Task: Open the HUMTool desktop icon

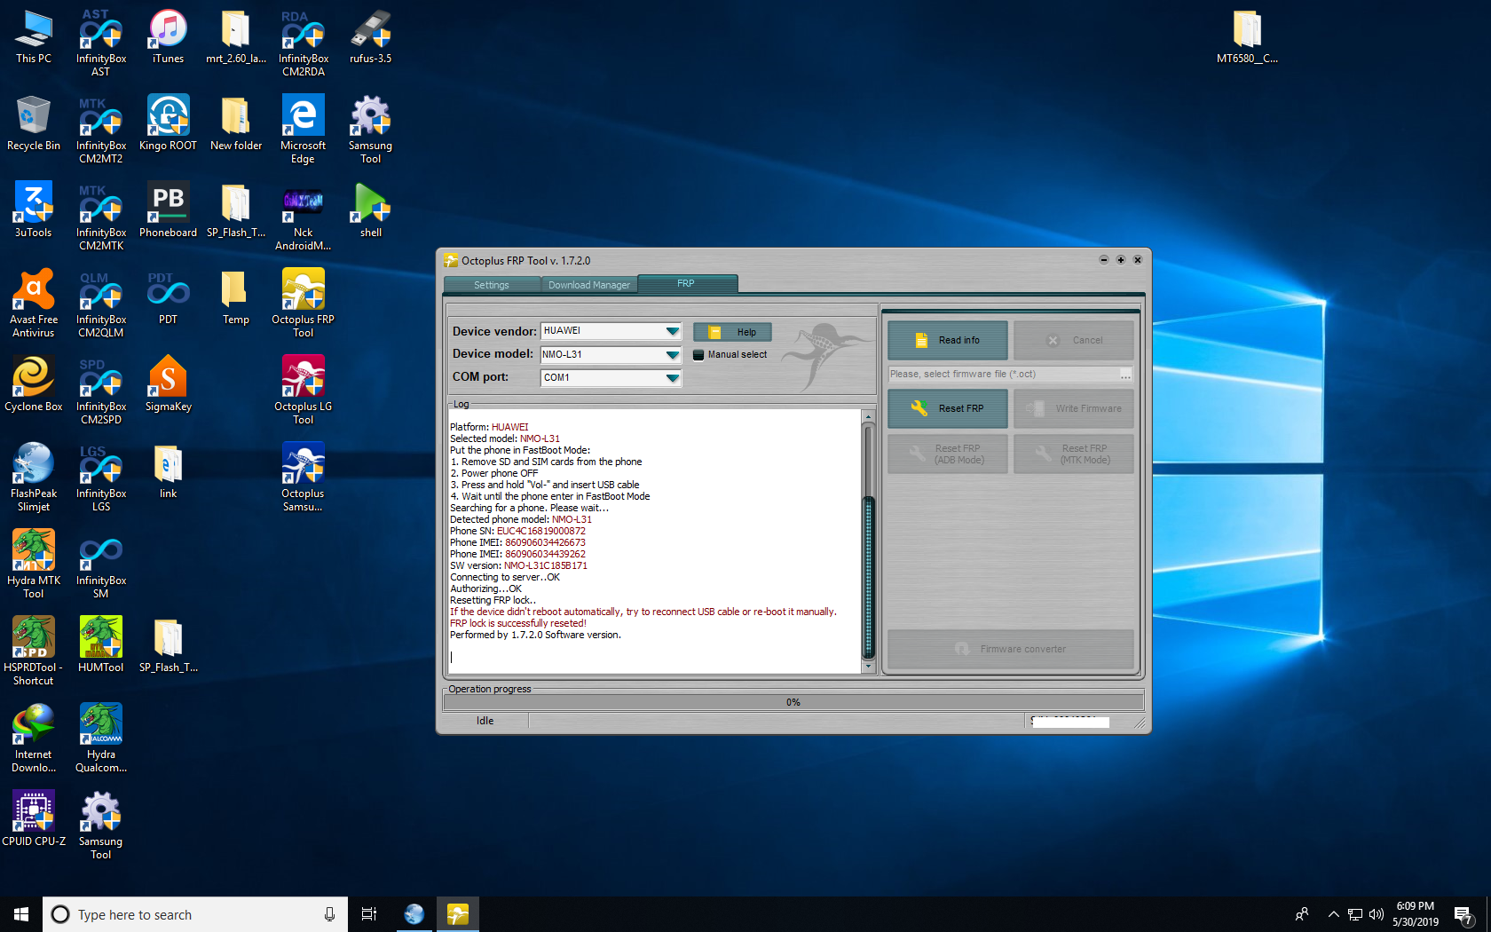Action: point(100,644)
